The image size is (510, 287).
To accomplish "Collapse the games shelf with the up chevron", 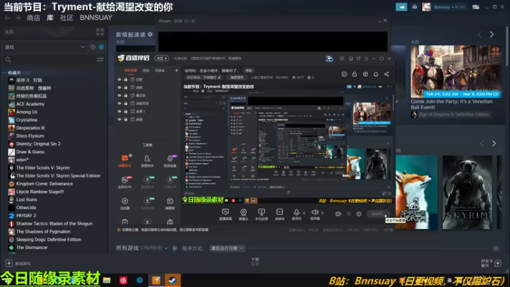I will [x=496, y=249].
